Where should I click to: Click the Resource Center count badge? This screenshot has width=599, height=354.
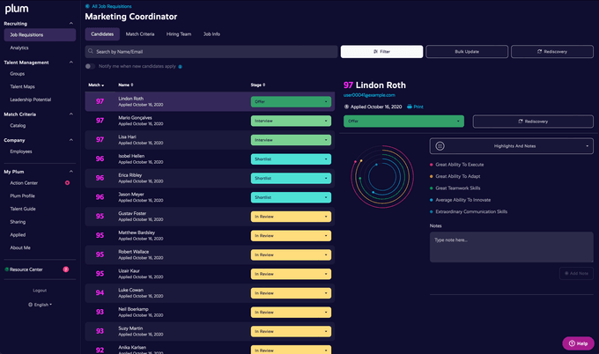[x=65, y=269]
